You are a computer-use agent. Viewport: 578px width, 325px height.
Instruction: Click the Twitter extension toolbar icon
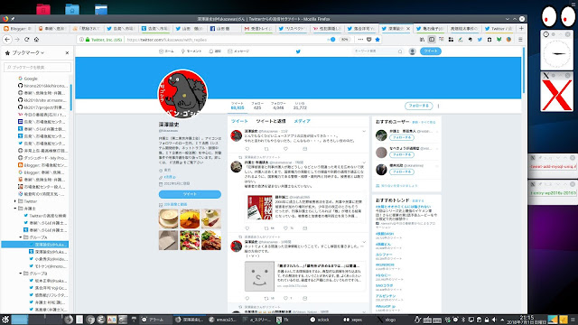[x=480, y=40]
